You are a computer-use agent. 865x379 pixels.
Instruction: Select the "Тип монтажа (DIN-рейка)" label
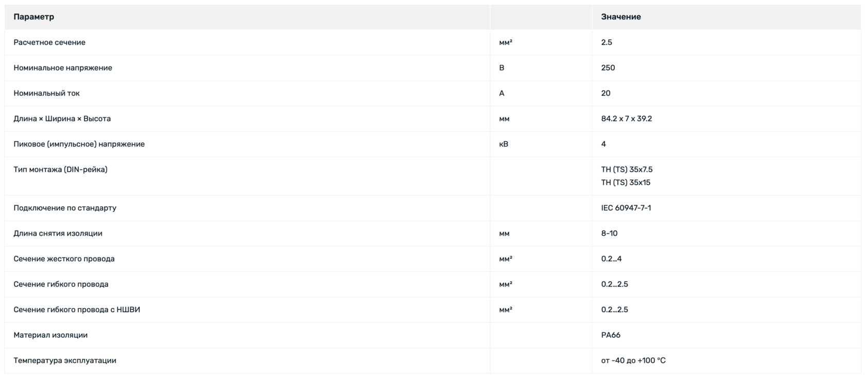(61, 169)
